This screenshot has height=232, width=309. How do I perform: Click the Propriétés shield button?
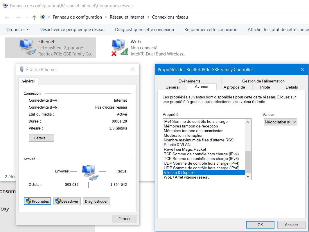tap(38, 201)
